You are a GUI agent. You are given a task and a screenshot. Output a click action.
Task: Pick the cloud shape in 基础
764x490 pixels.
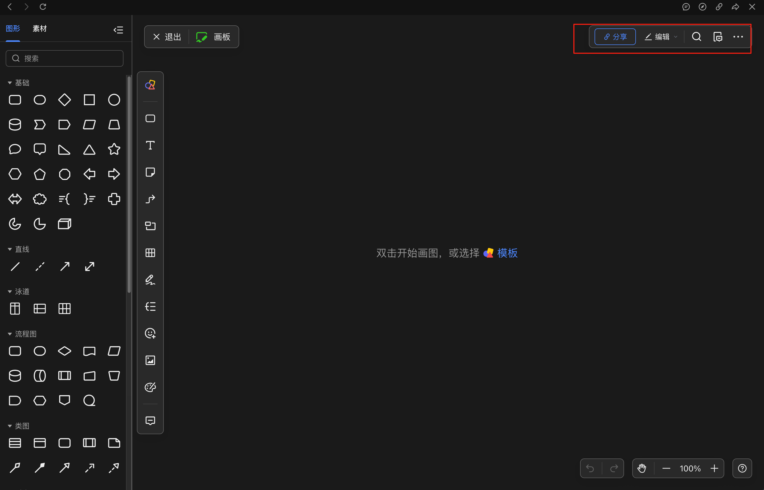pos(40,199)
